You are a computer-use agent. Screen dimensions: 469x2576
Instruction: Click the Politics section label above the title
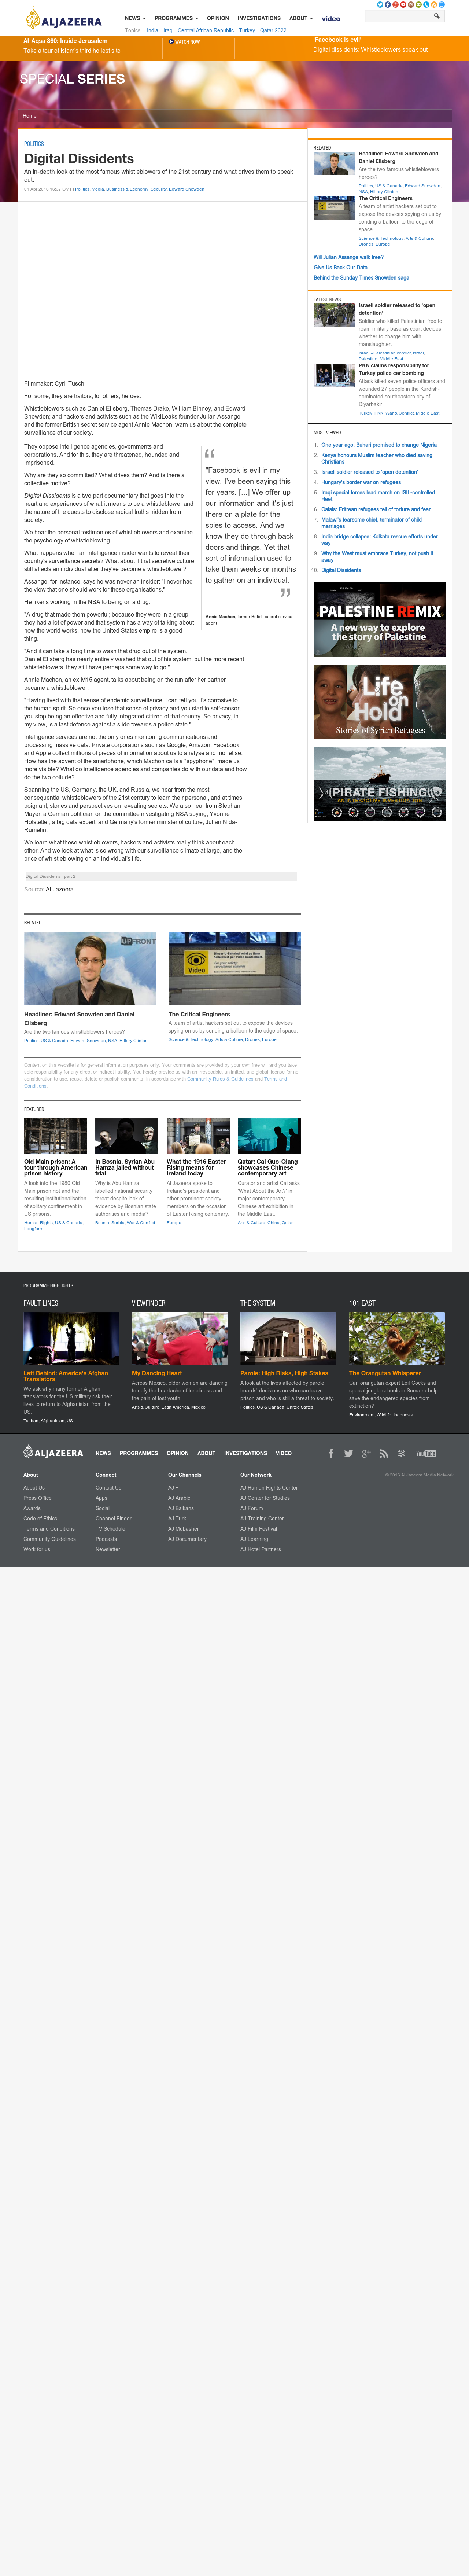click(34, 144)
